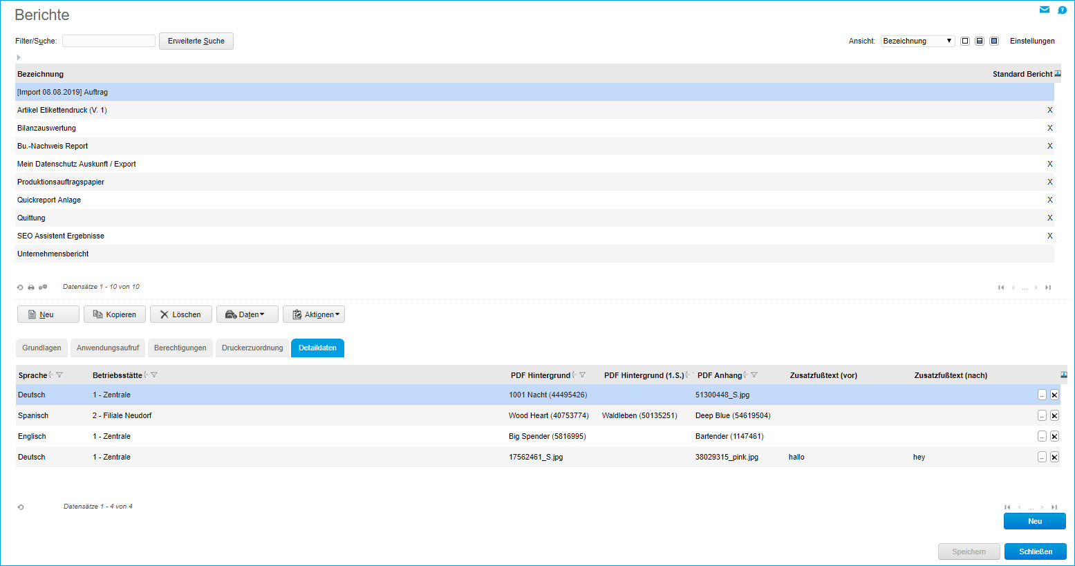This screenshot has height=566, width=1075.
Task: Open the mail envelope icon
Action: [1045, 10]
